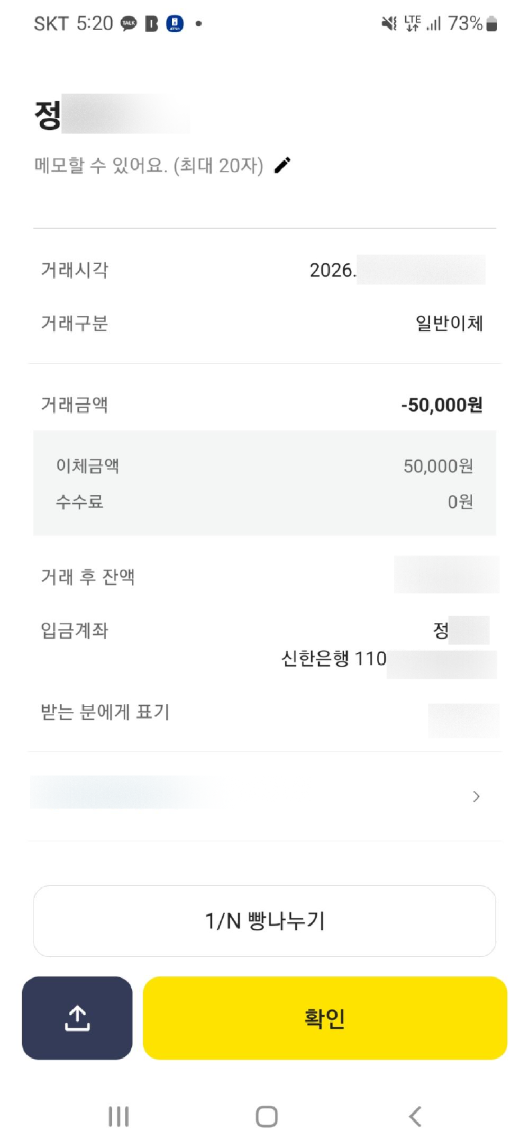
Task: Tap the 거래시각 2026 date value
Action: [x=332, y=271]
